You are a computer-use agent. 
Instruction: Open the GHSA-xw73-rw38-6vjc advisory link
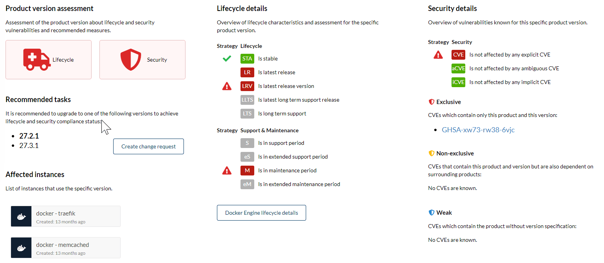click(478, 130)
